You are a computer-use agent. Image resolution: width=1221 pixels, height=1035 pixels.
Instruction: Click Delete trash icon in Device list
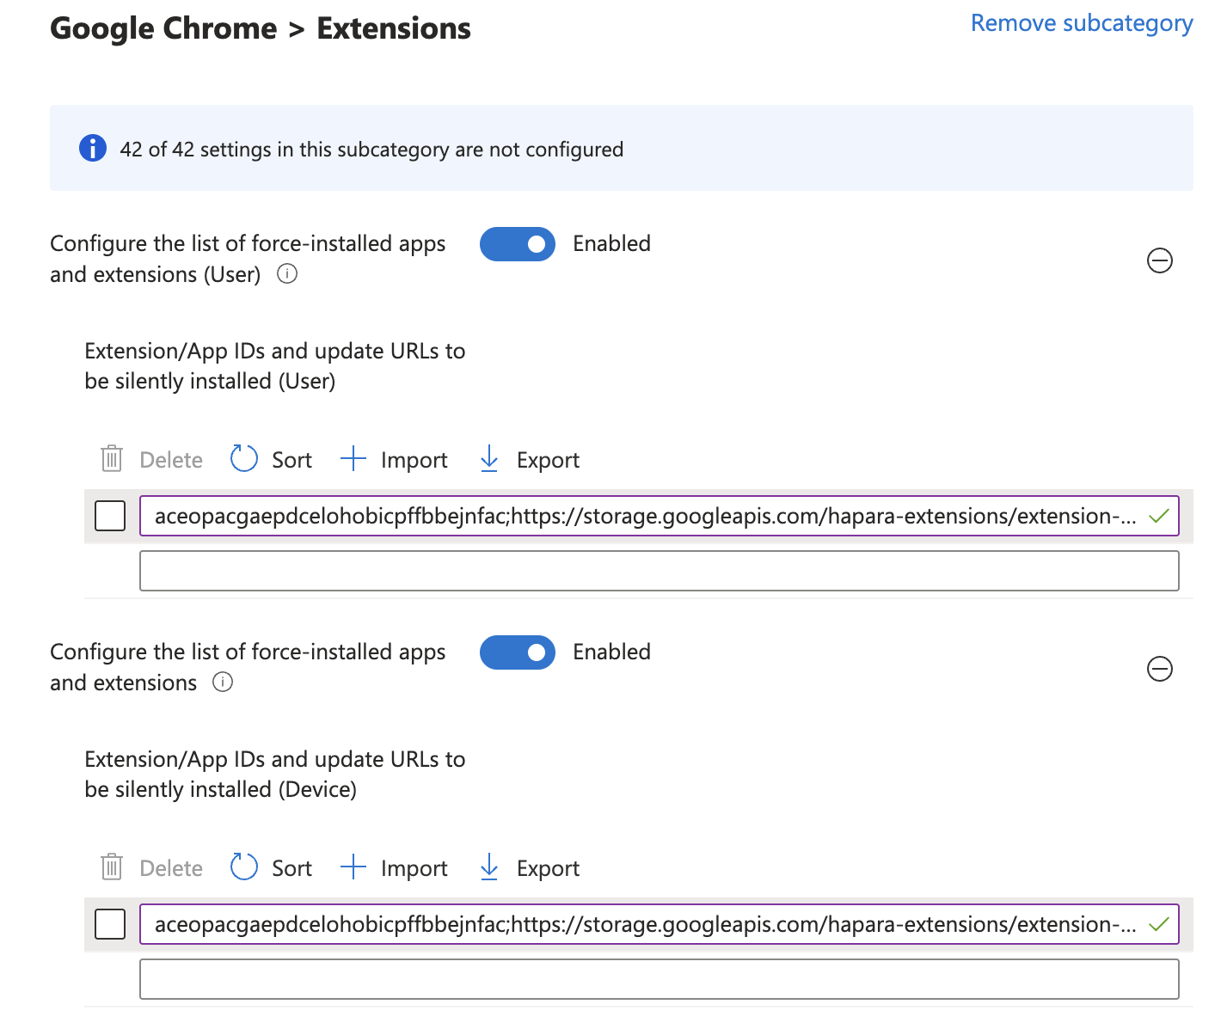tap(112, 867)
